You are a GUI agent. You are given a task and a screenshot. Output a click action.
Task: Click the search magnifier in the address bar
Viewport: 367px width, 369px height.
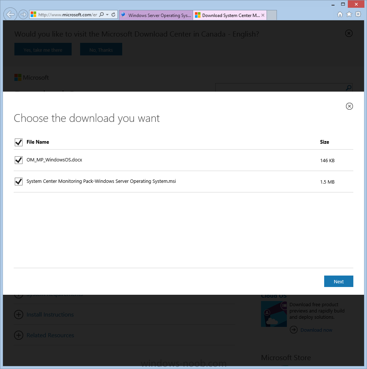tap(101, 15)
